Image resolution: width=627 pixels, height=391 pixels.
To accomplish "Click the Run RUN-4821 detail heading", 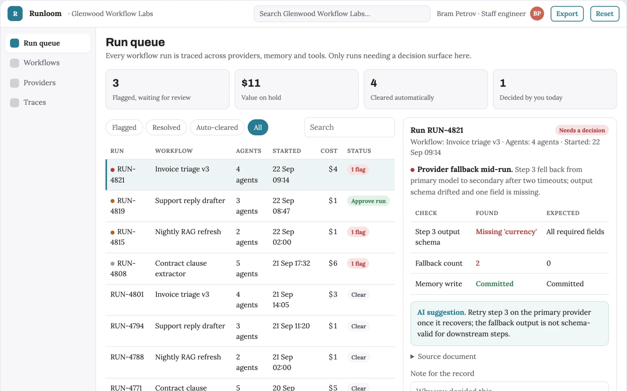I will tap(437, 130).
